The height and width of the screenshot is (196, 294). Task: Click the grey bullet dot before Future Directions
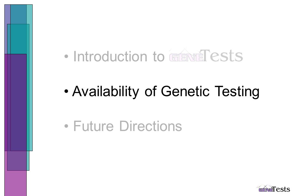[66, 126]
